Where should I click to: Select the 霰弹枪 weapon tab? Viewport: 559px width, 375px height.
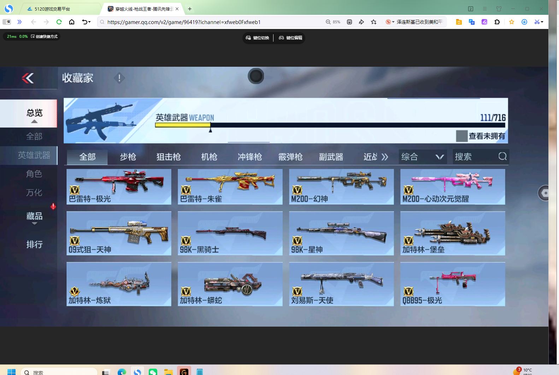[290, 157]
